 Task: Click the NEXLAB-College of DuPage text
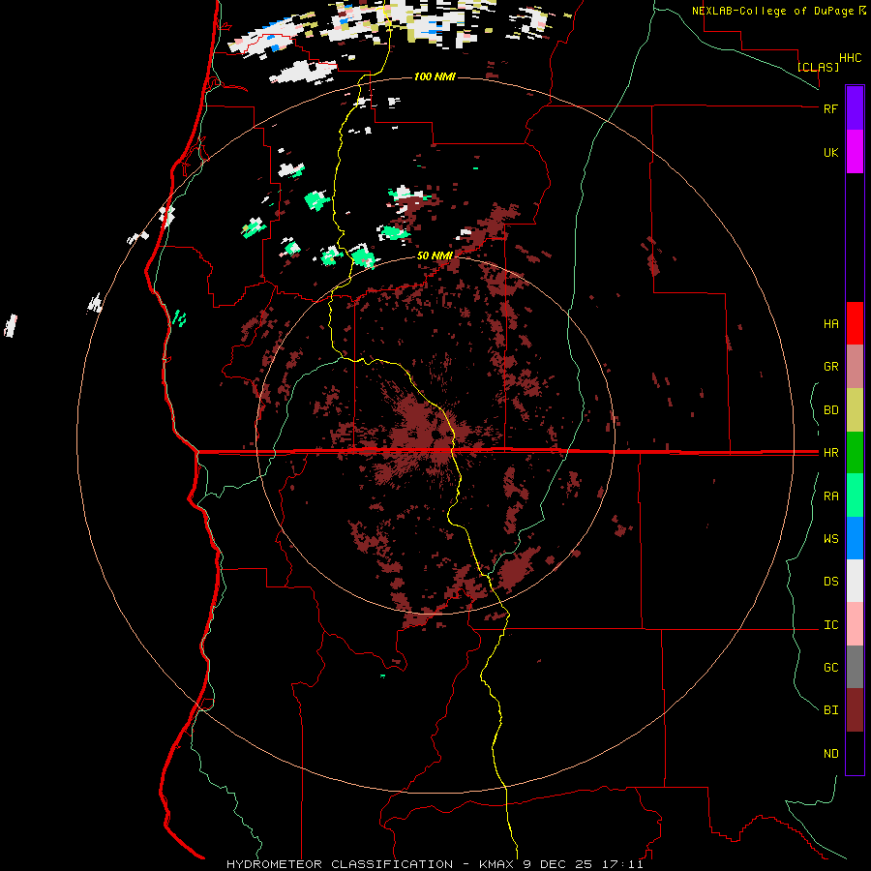pos(772,11)
